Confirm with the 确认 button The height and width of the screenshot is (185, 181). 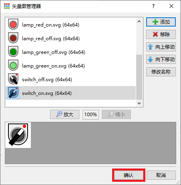point(129,175)
